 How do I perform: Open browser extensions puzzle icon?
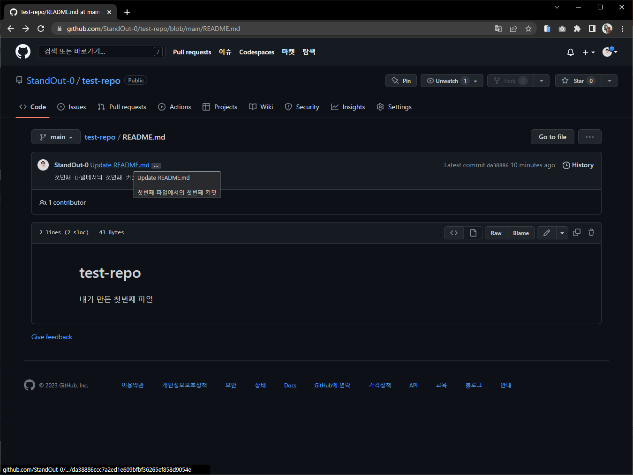click(x=577, y=29)
